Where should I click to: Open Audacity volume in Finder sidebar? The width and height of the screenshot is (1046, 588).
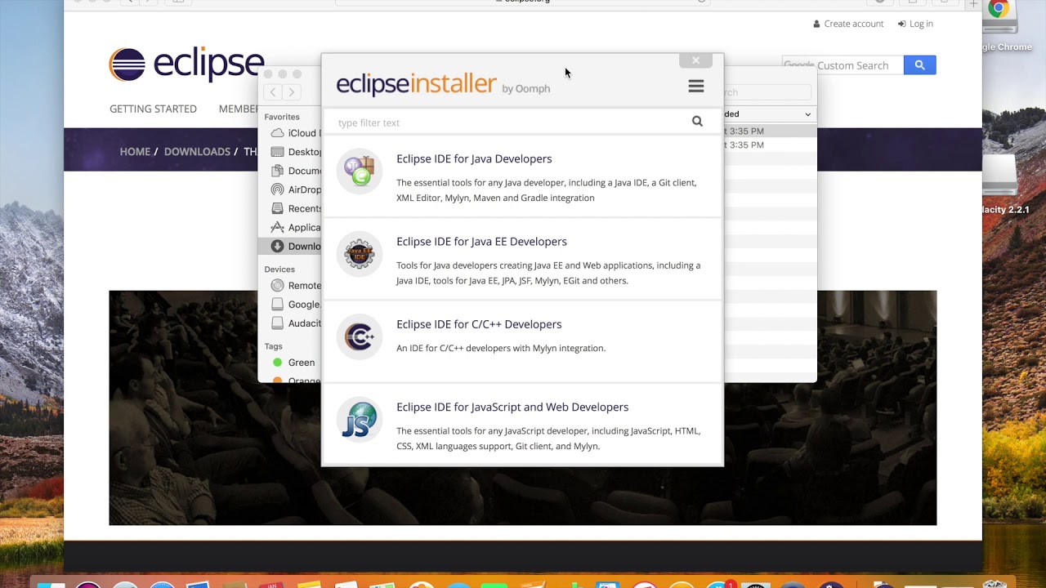295,323
